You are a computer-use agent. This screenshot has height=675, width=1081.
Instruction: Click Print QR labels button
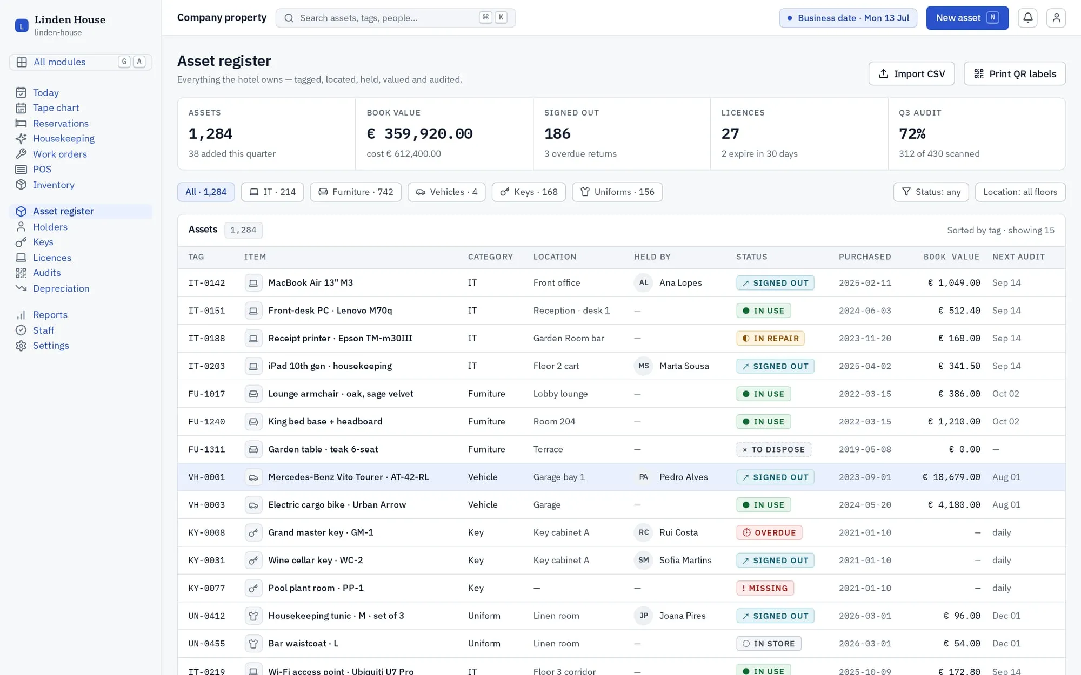(x=1015, y=74)
